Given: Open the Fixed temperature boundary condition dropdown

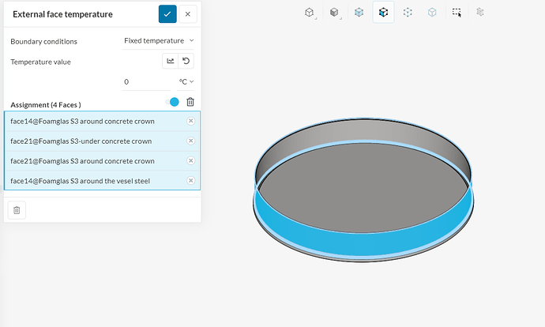Looking at the screenshot, I should [158, 40].
